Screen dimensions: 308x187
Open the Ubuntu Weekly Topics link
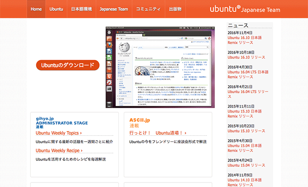click(59, 133)
